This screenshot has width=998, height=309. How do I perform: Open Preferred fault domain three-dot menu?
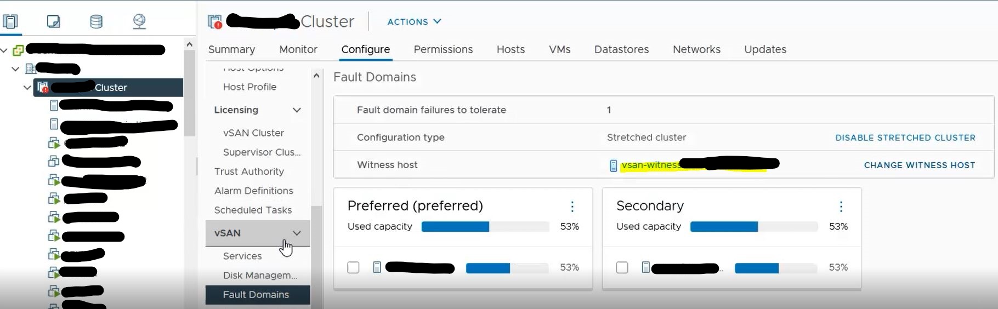pyautogui.click(x=572, y=206)
